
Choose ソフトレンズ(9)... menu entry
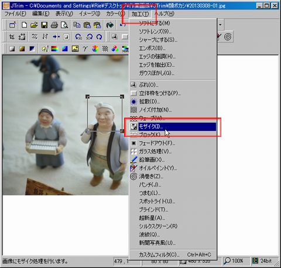(x=173, y=32)
